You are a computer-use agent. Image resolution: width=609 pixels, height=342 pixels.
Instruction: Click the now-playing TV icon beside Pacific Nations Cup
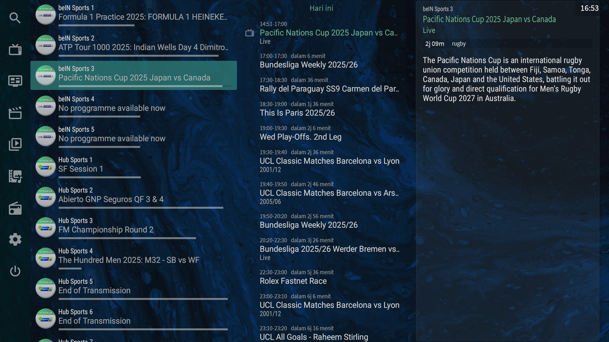pos(250,33)
